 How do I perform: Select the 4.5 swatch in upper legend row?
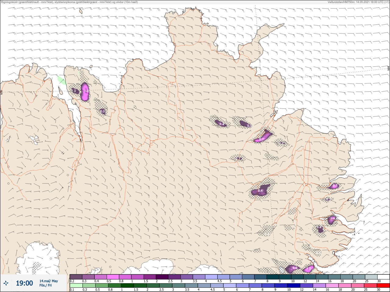tap(224, 277)
